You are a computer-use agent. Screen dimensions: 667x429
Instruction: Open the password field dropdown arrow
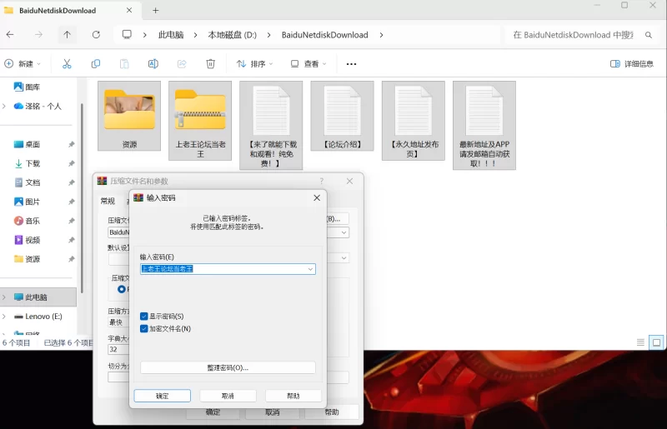tap(310, 269)
